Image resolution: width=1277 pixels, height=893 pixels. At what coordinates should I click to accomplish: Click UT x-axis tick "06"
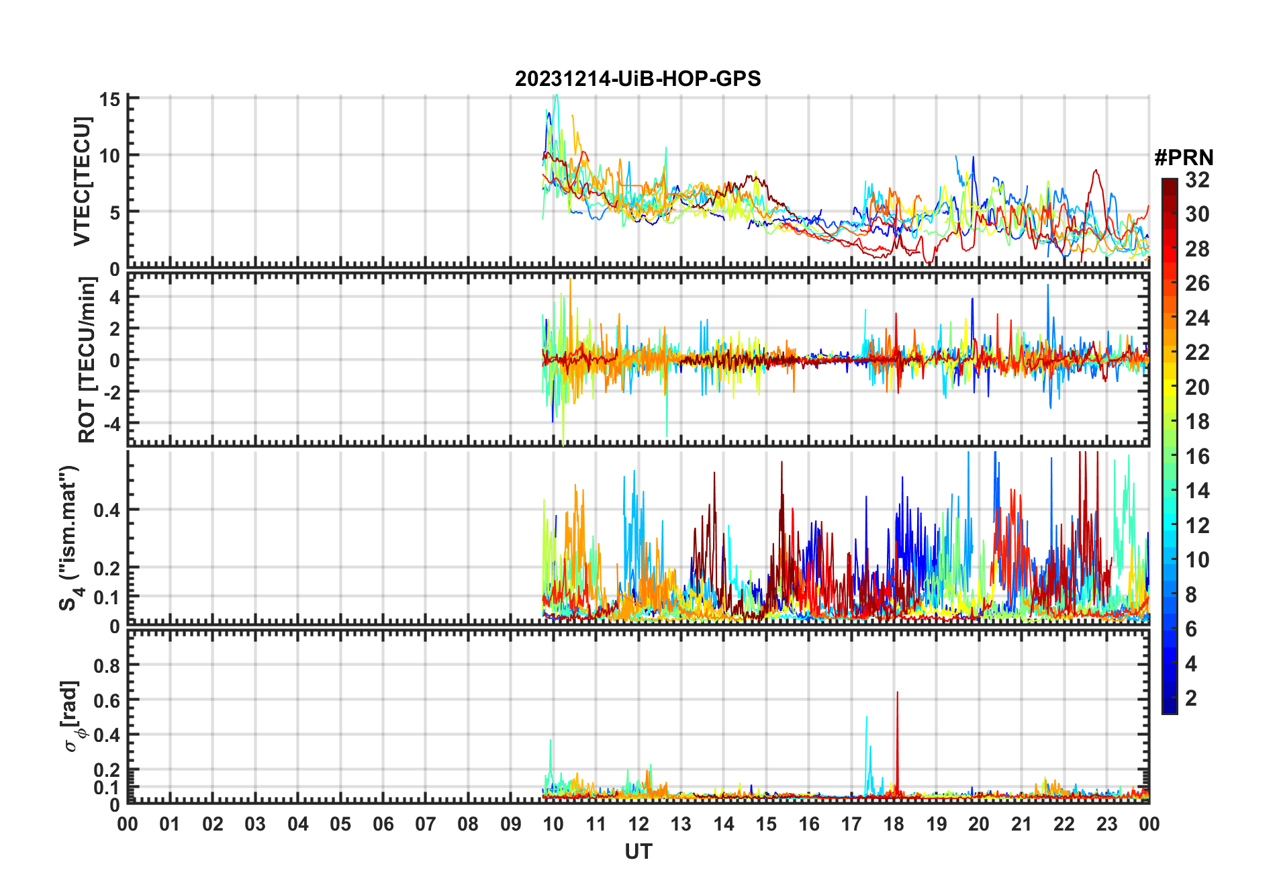click(x=383, y=824)
